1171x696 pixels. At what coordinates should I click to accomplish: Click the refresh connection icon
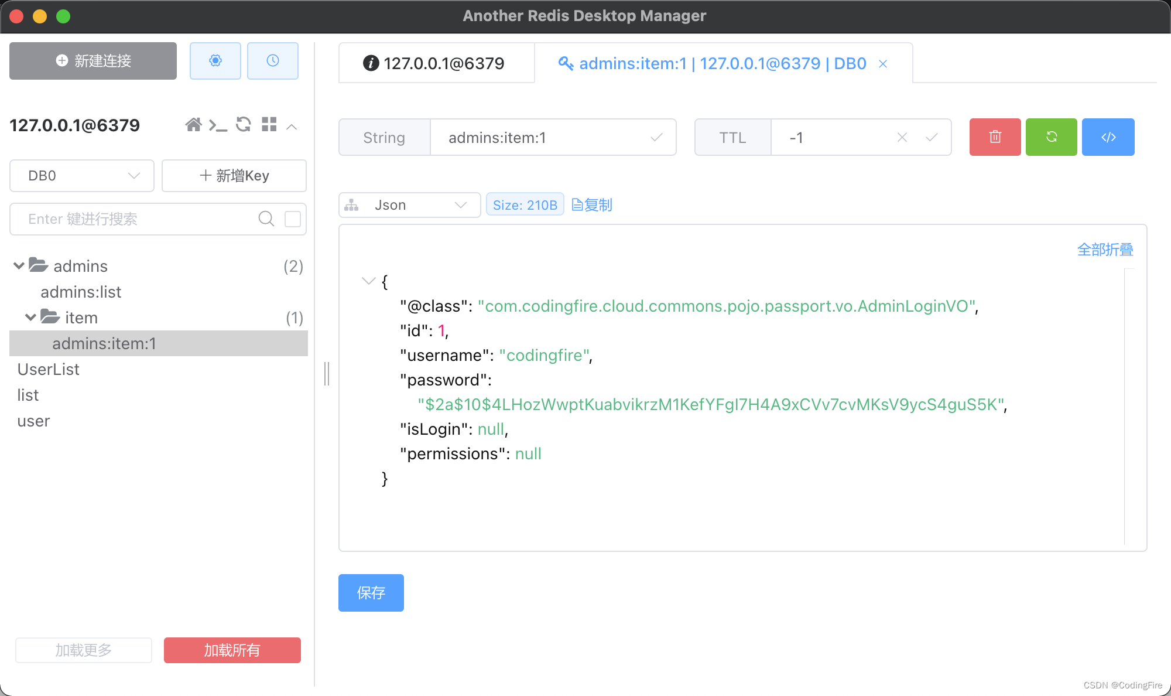[244, 125]
